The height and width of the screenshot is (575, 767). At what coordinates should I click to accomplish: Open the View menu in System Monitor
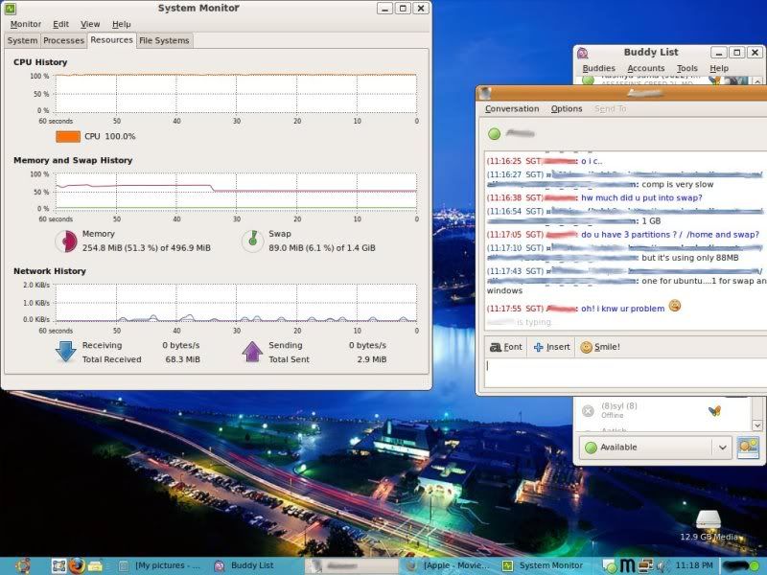pyautogui.click(x=90, y=24)
